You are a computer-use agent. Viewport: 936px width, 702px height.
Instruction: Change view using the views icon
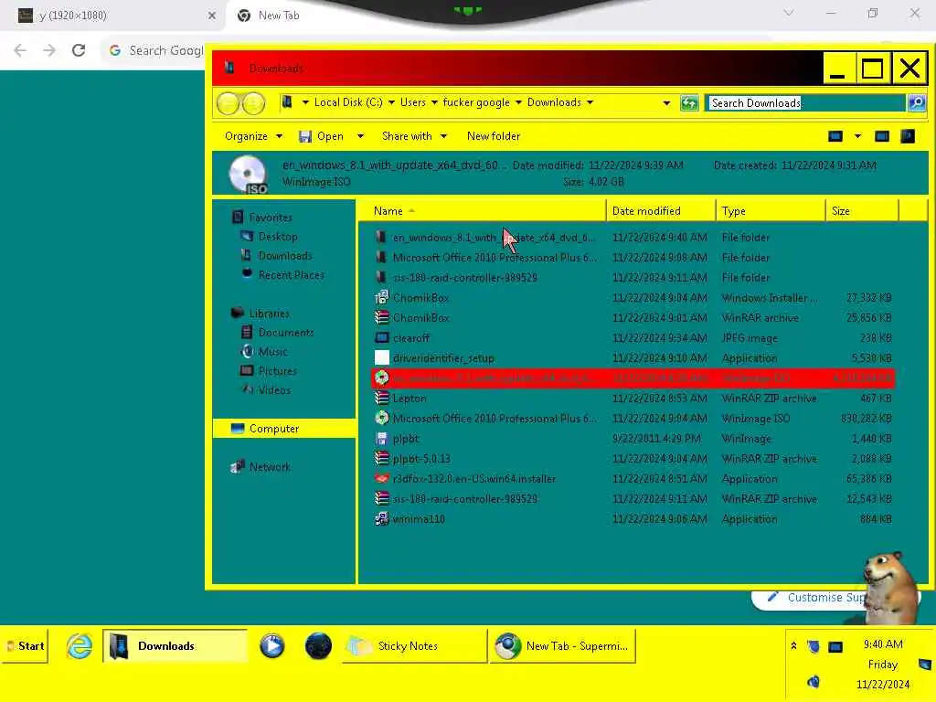(835, 136)
